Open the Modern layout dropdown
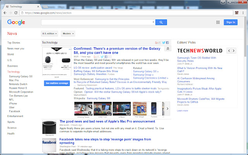 [69, 33]
